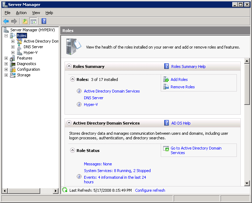Click the Server Manager (HYPERV) root icon
This screenshot has width=252, height=203.
pyautogui.click(x=6, y=30)
